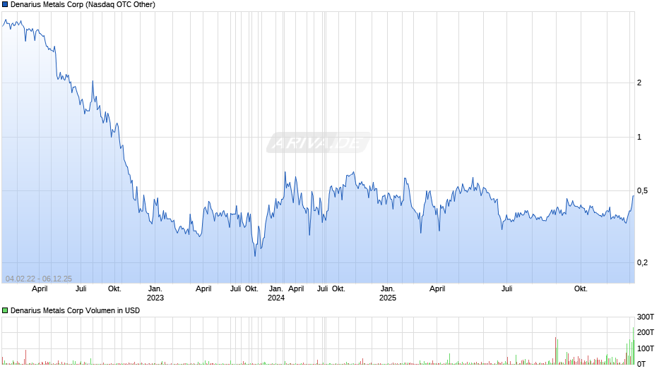Click the volume axis label '100T'
The width and height of the screenshot is (664, 371).
tap(646, 348)
